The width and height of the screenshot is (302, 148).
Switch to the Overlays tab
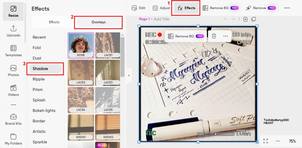point(99,22)
